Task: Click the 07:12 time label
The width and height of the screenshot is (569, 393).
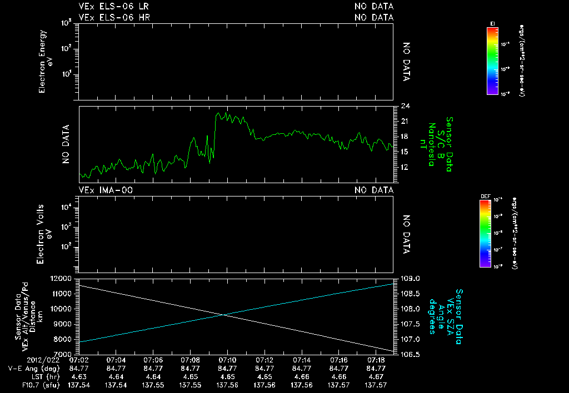Action: [264, 360]
